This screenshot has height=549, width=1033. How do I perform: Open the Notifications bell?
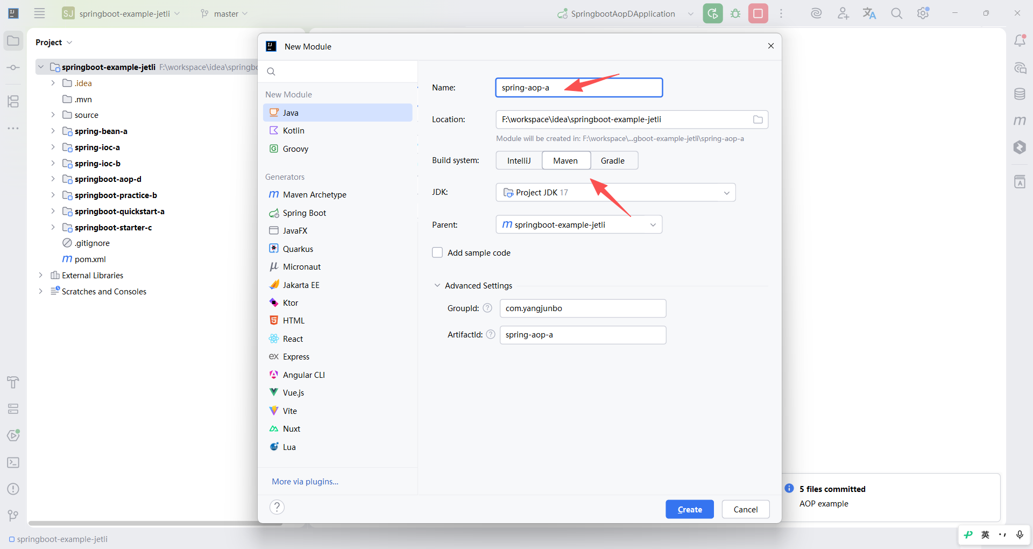1020,40
